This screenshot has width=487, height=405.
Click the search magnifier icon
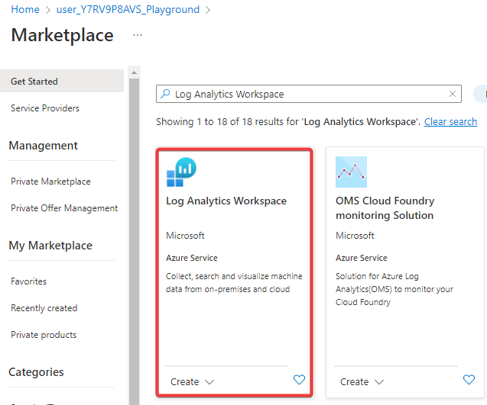(165, 94)
